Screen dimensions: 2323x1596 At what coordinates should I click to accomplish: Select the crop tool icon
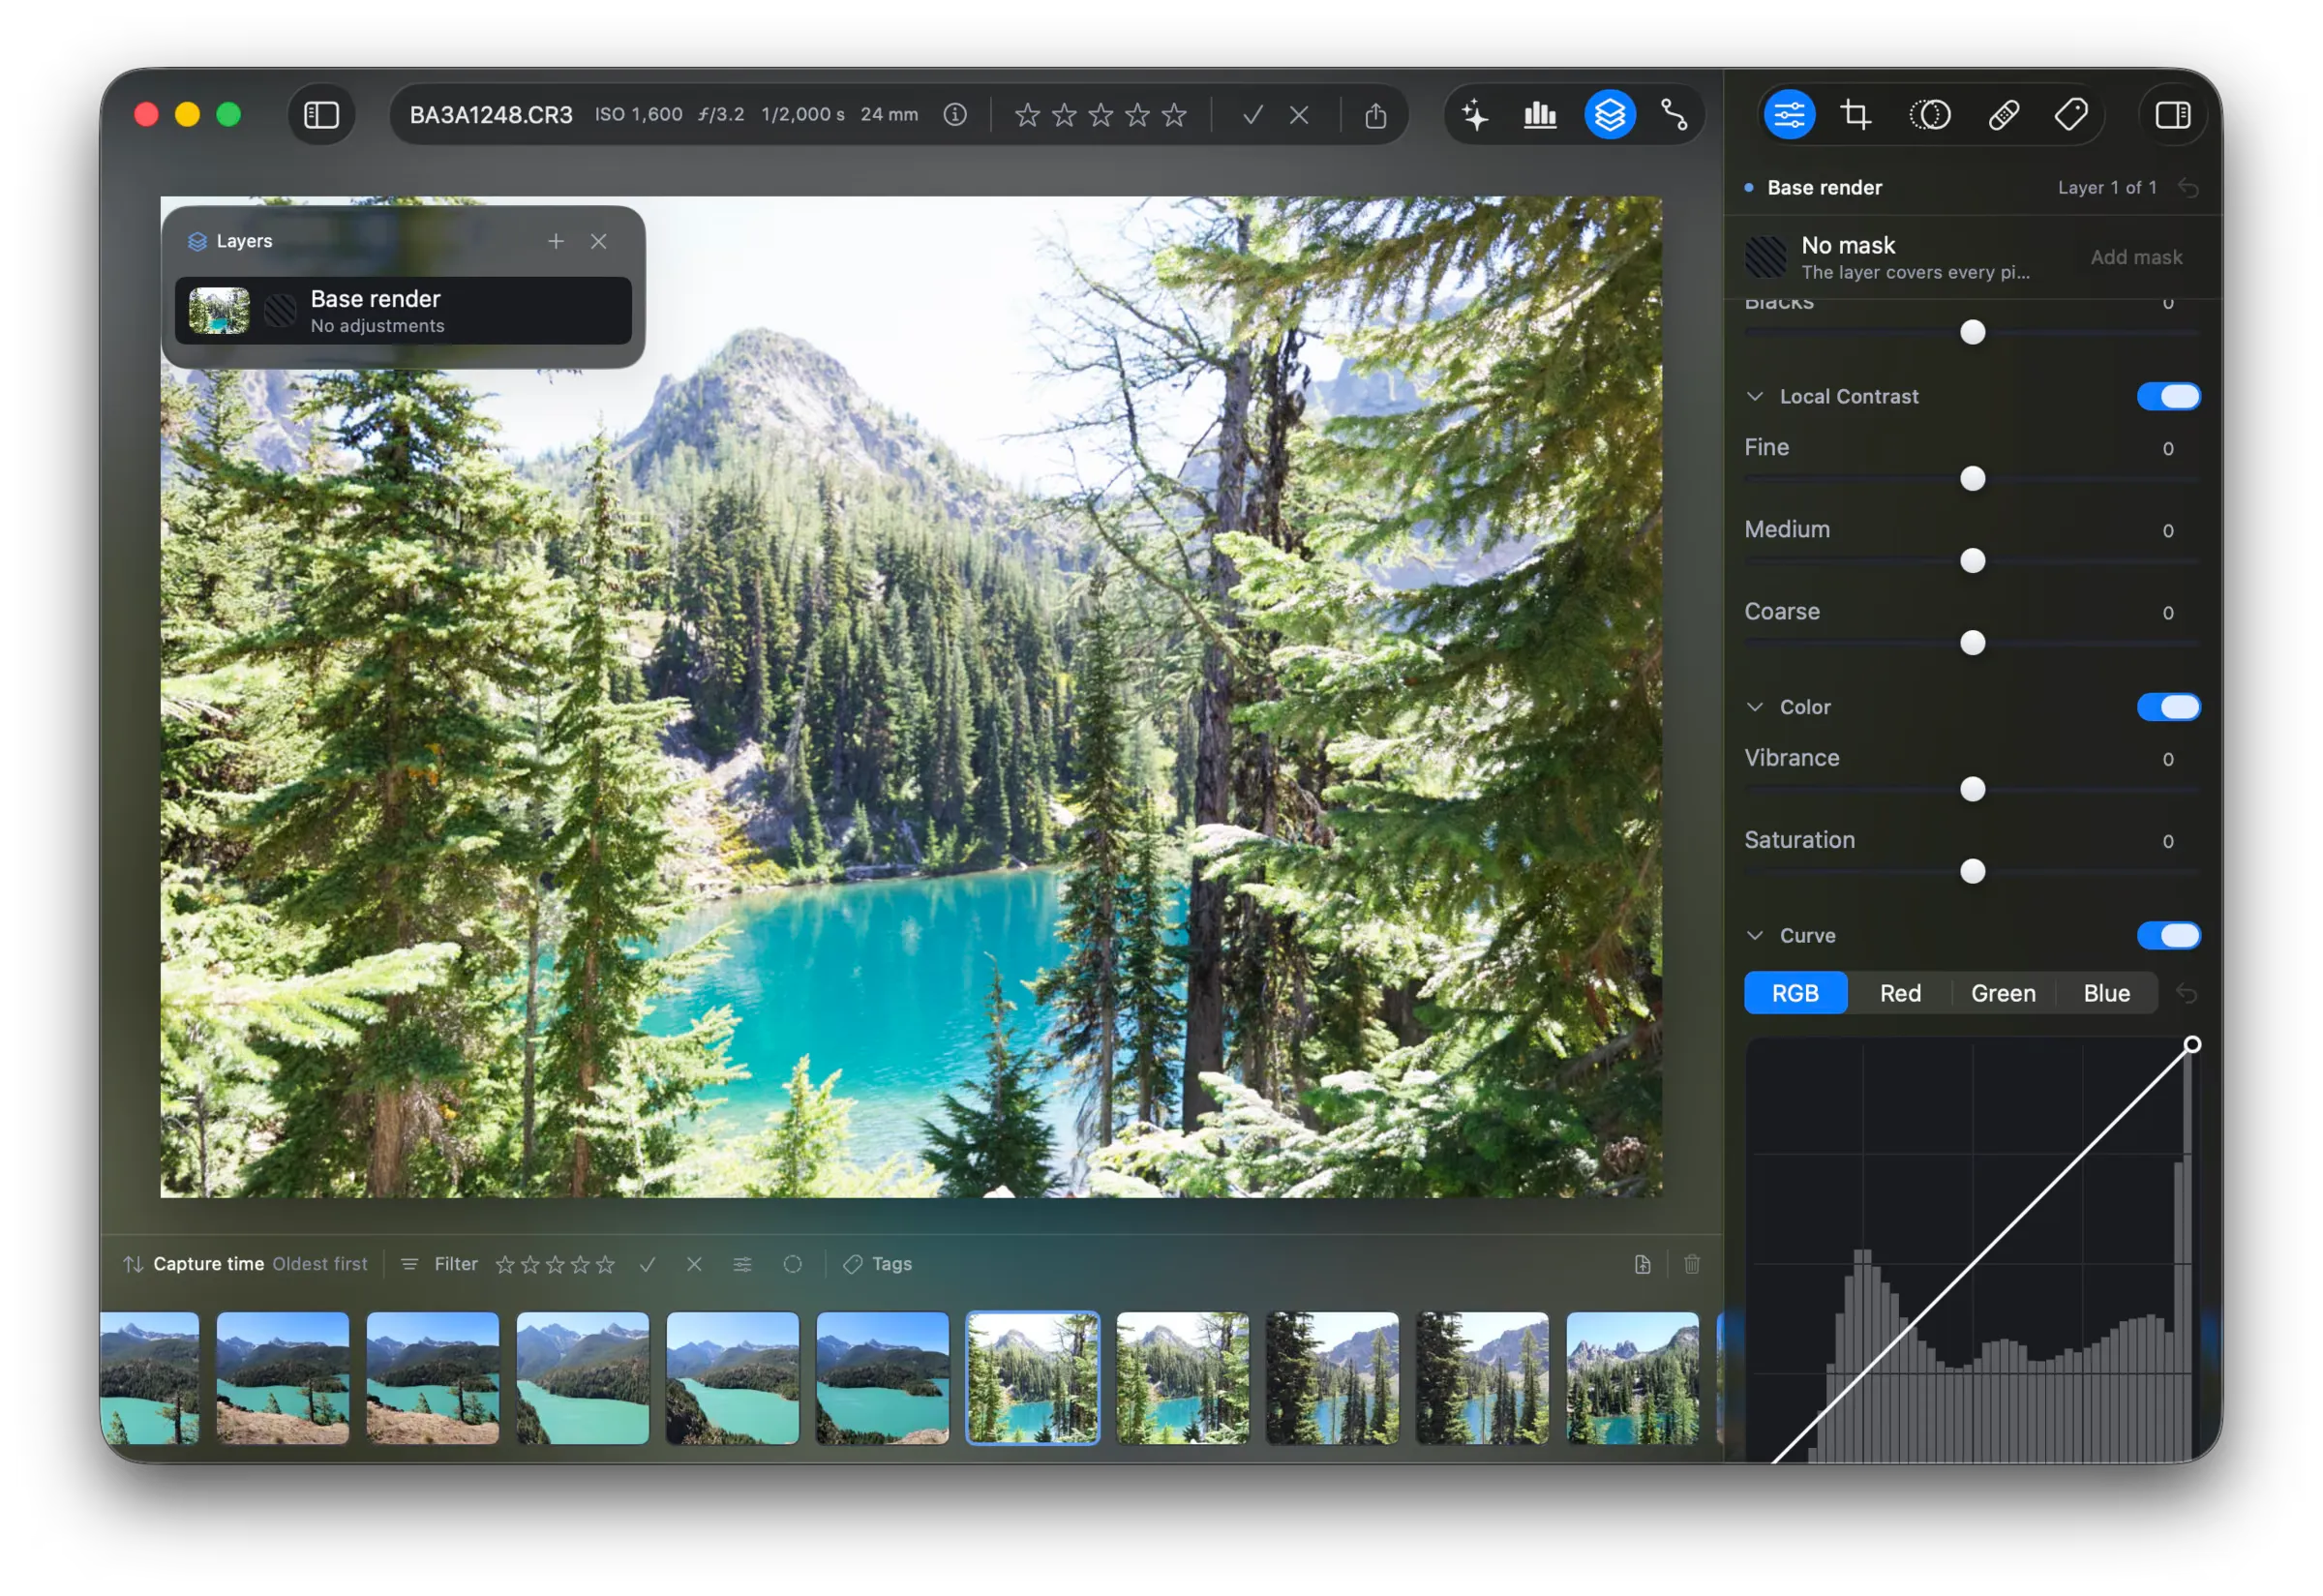(1856, 115)
